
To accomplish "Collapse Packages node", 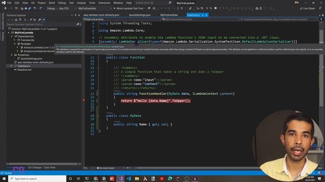I will click(x=15, y=44).
